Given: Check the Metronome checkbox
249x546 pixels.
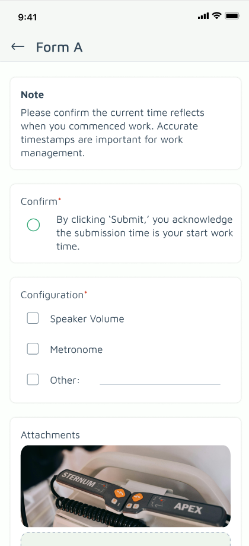Looking at the screenshot, I should coord(33,349).
